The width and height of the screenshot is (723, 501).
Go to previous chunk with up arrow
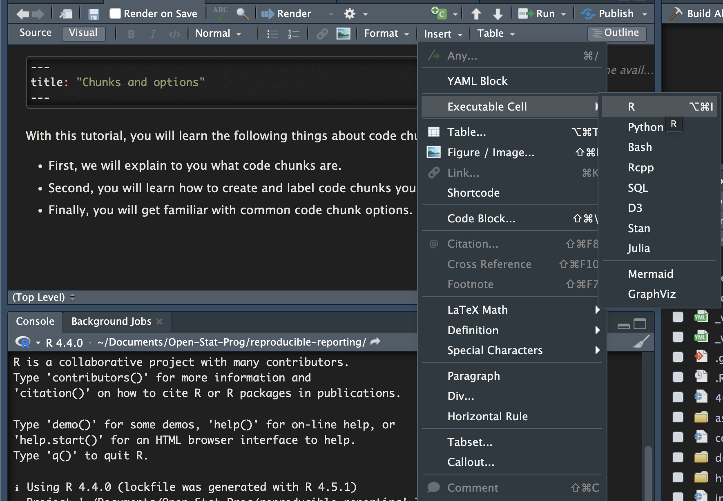coord(476,14)
